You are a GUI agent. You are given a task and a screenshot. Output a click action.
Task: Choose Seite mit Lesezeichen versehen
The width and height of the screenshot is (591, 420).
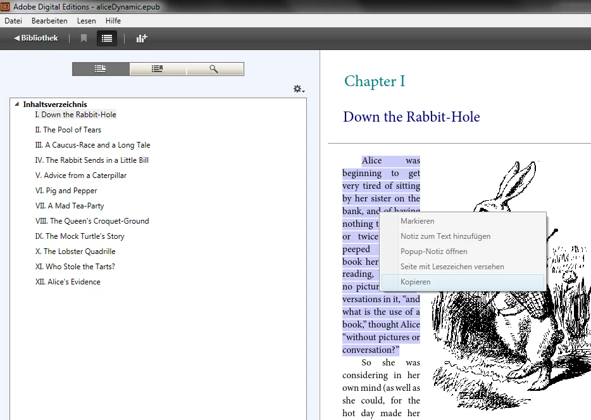463,267
